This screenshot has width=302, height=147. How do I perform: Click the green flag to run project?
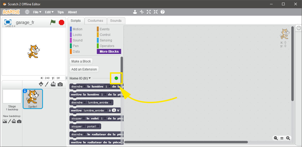tap(53, 22)
